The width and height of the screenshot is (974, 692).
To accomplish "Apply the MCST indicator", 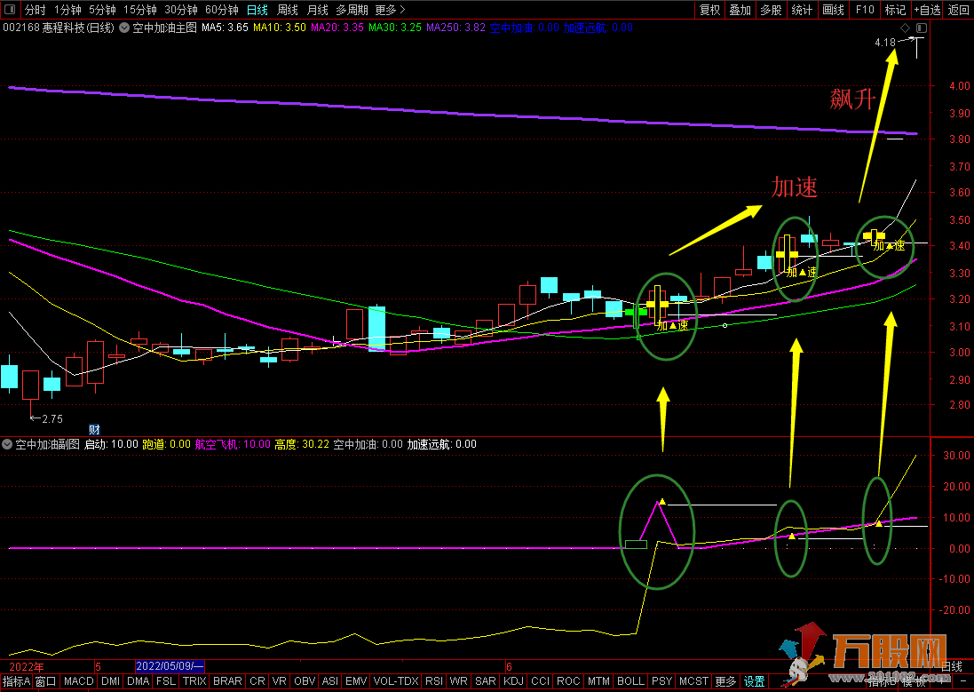I will [693, 681].
